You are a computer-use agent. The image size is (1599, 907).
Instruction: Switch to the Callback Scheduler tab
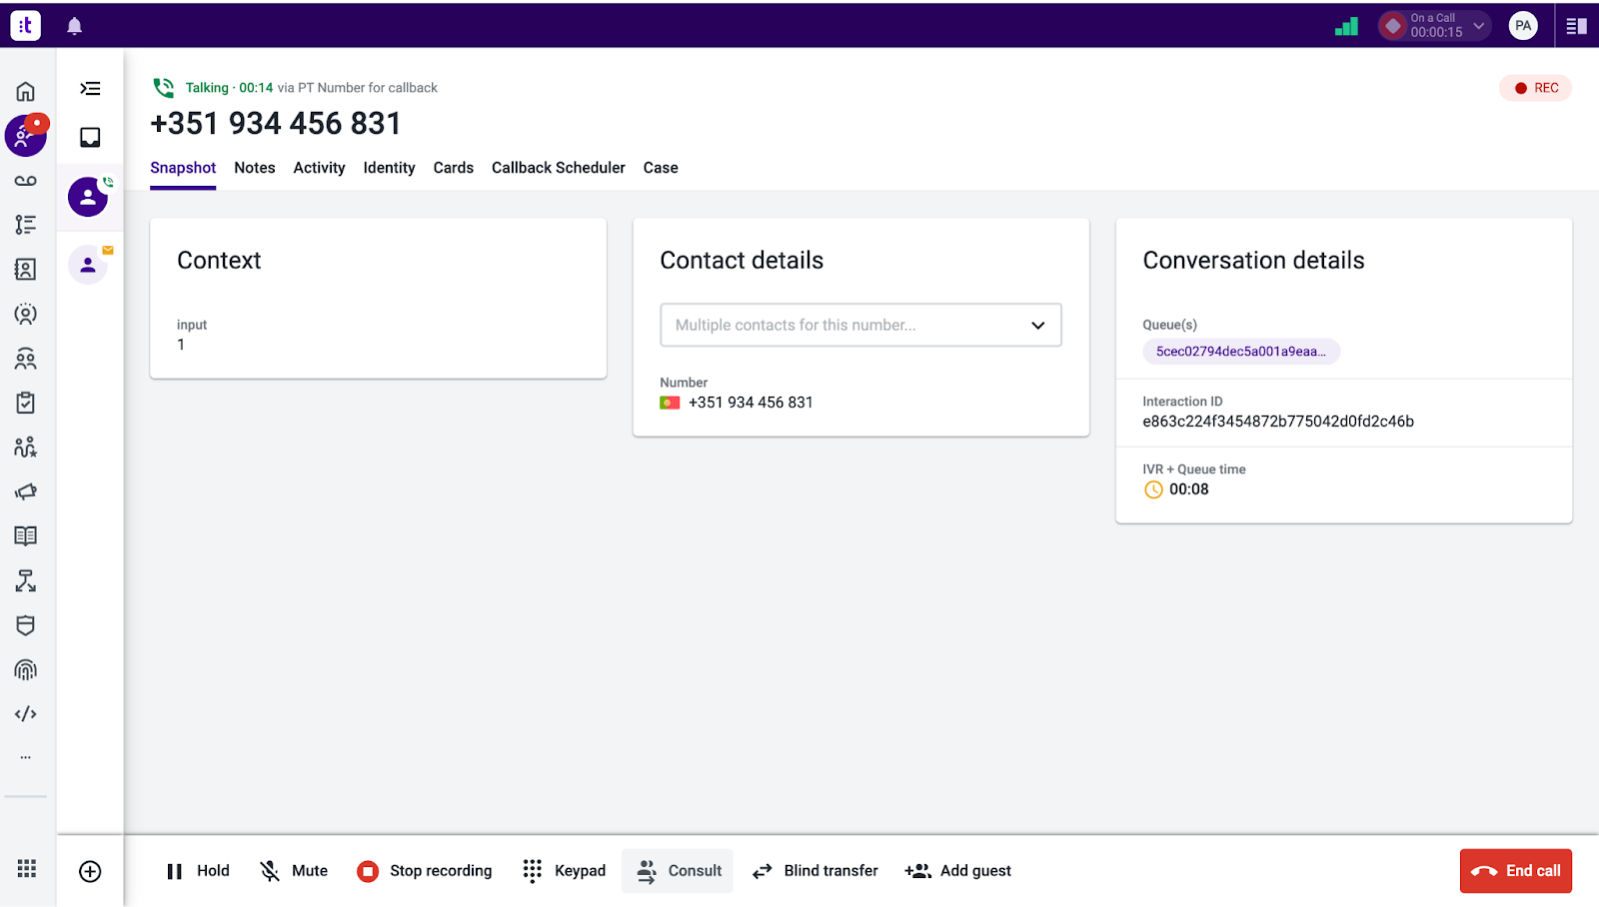point(559,168)
